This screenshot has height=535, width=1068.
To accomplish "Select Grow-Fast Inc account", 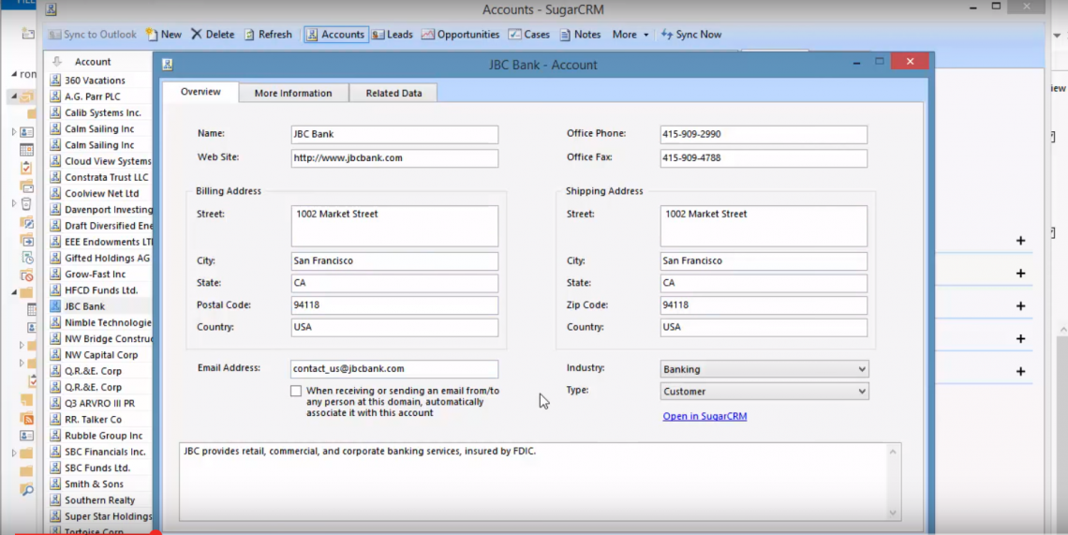I will click(95, 274).
